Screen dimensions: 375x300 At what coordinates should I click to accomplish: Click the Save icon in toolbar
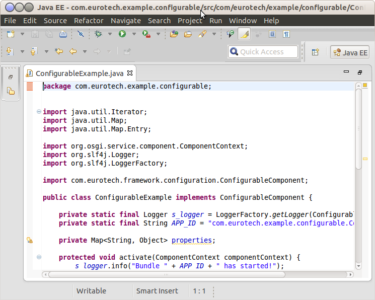point(35,34)
